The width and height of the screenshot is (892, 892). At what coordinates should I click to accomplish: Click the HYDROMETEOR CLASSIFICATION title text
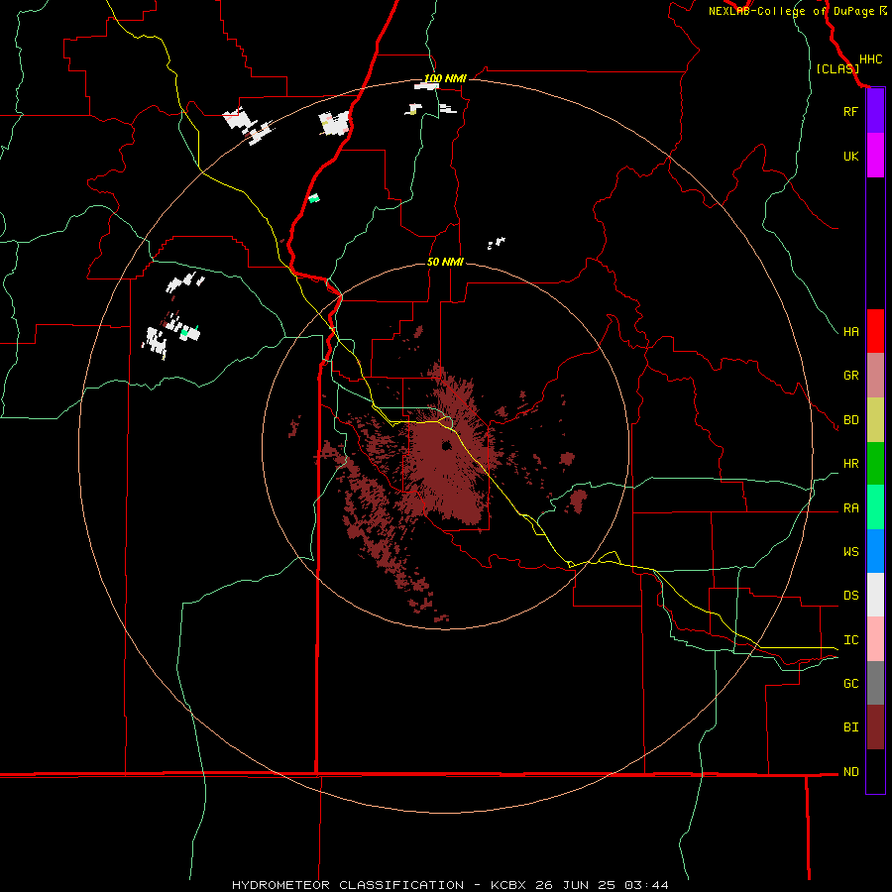tap(348, 885)
